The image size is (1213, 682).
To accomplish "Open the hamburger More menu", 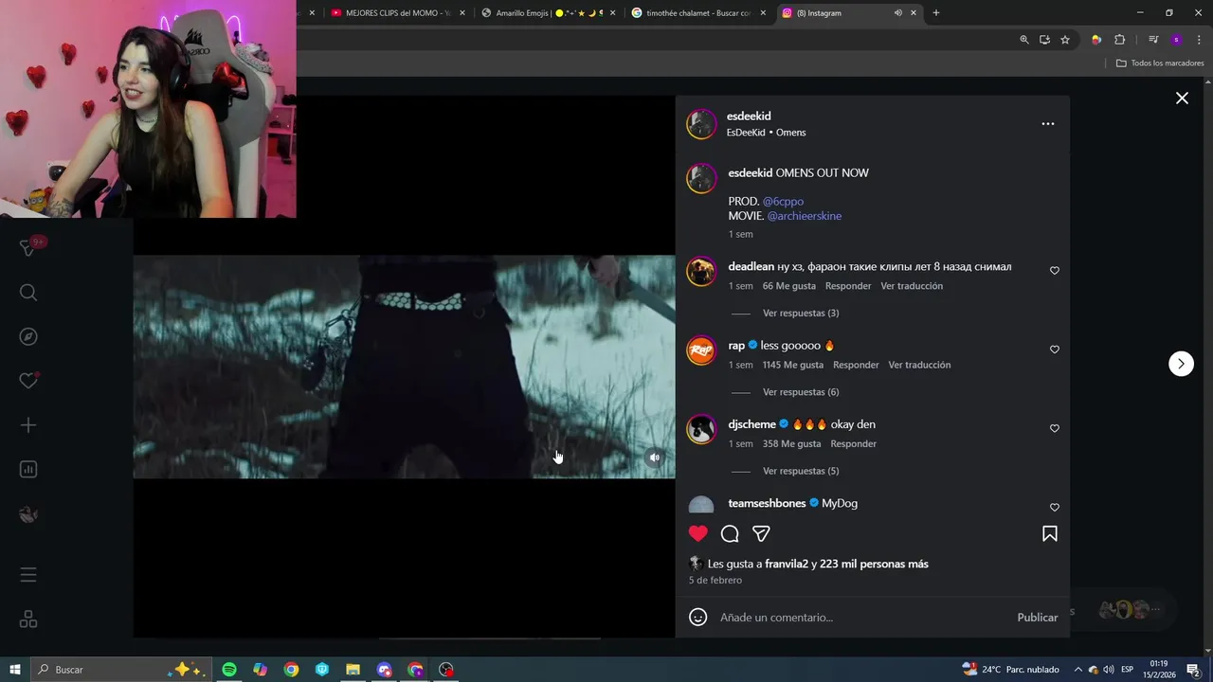I will [x=28, y=575].
